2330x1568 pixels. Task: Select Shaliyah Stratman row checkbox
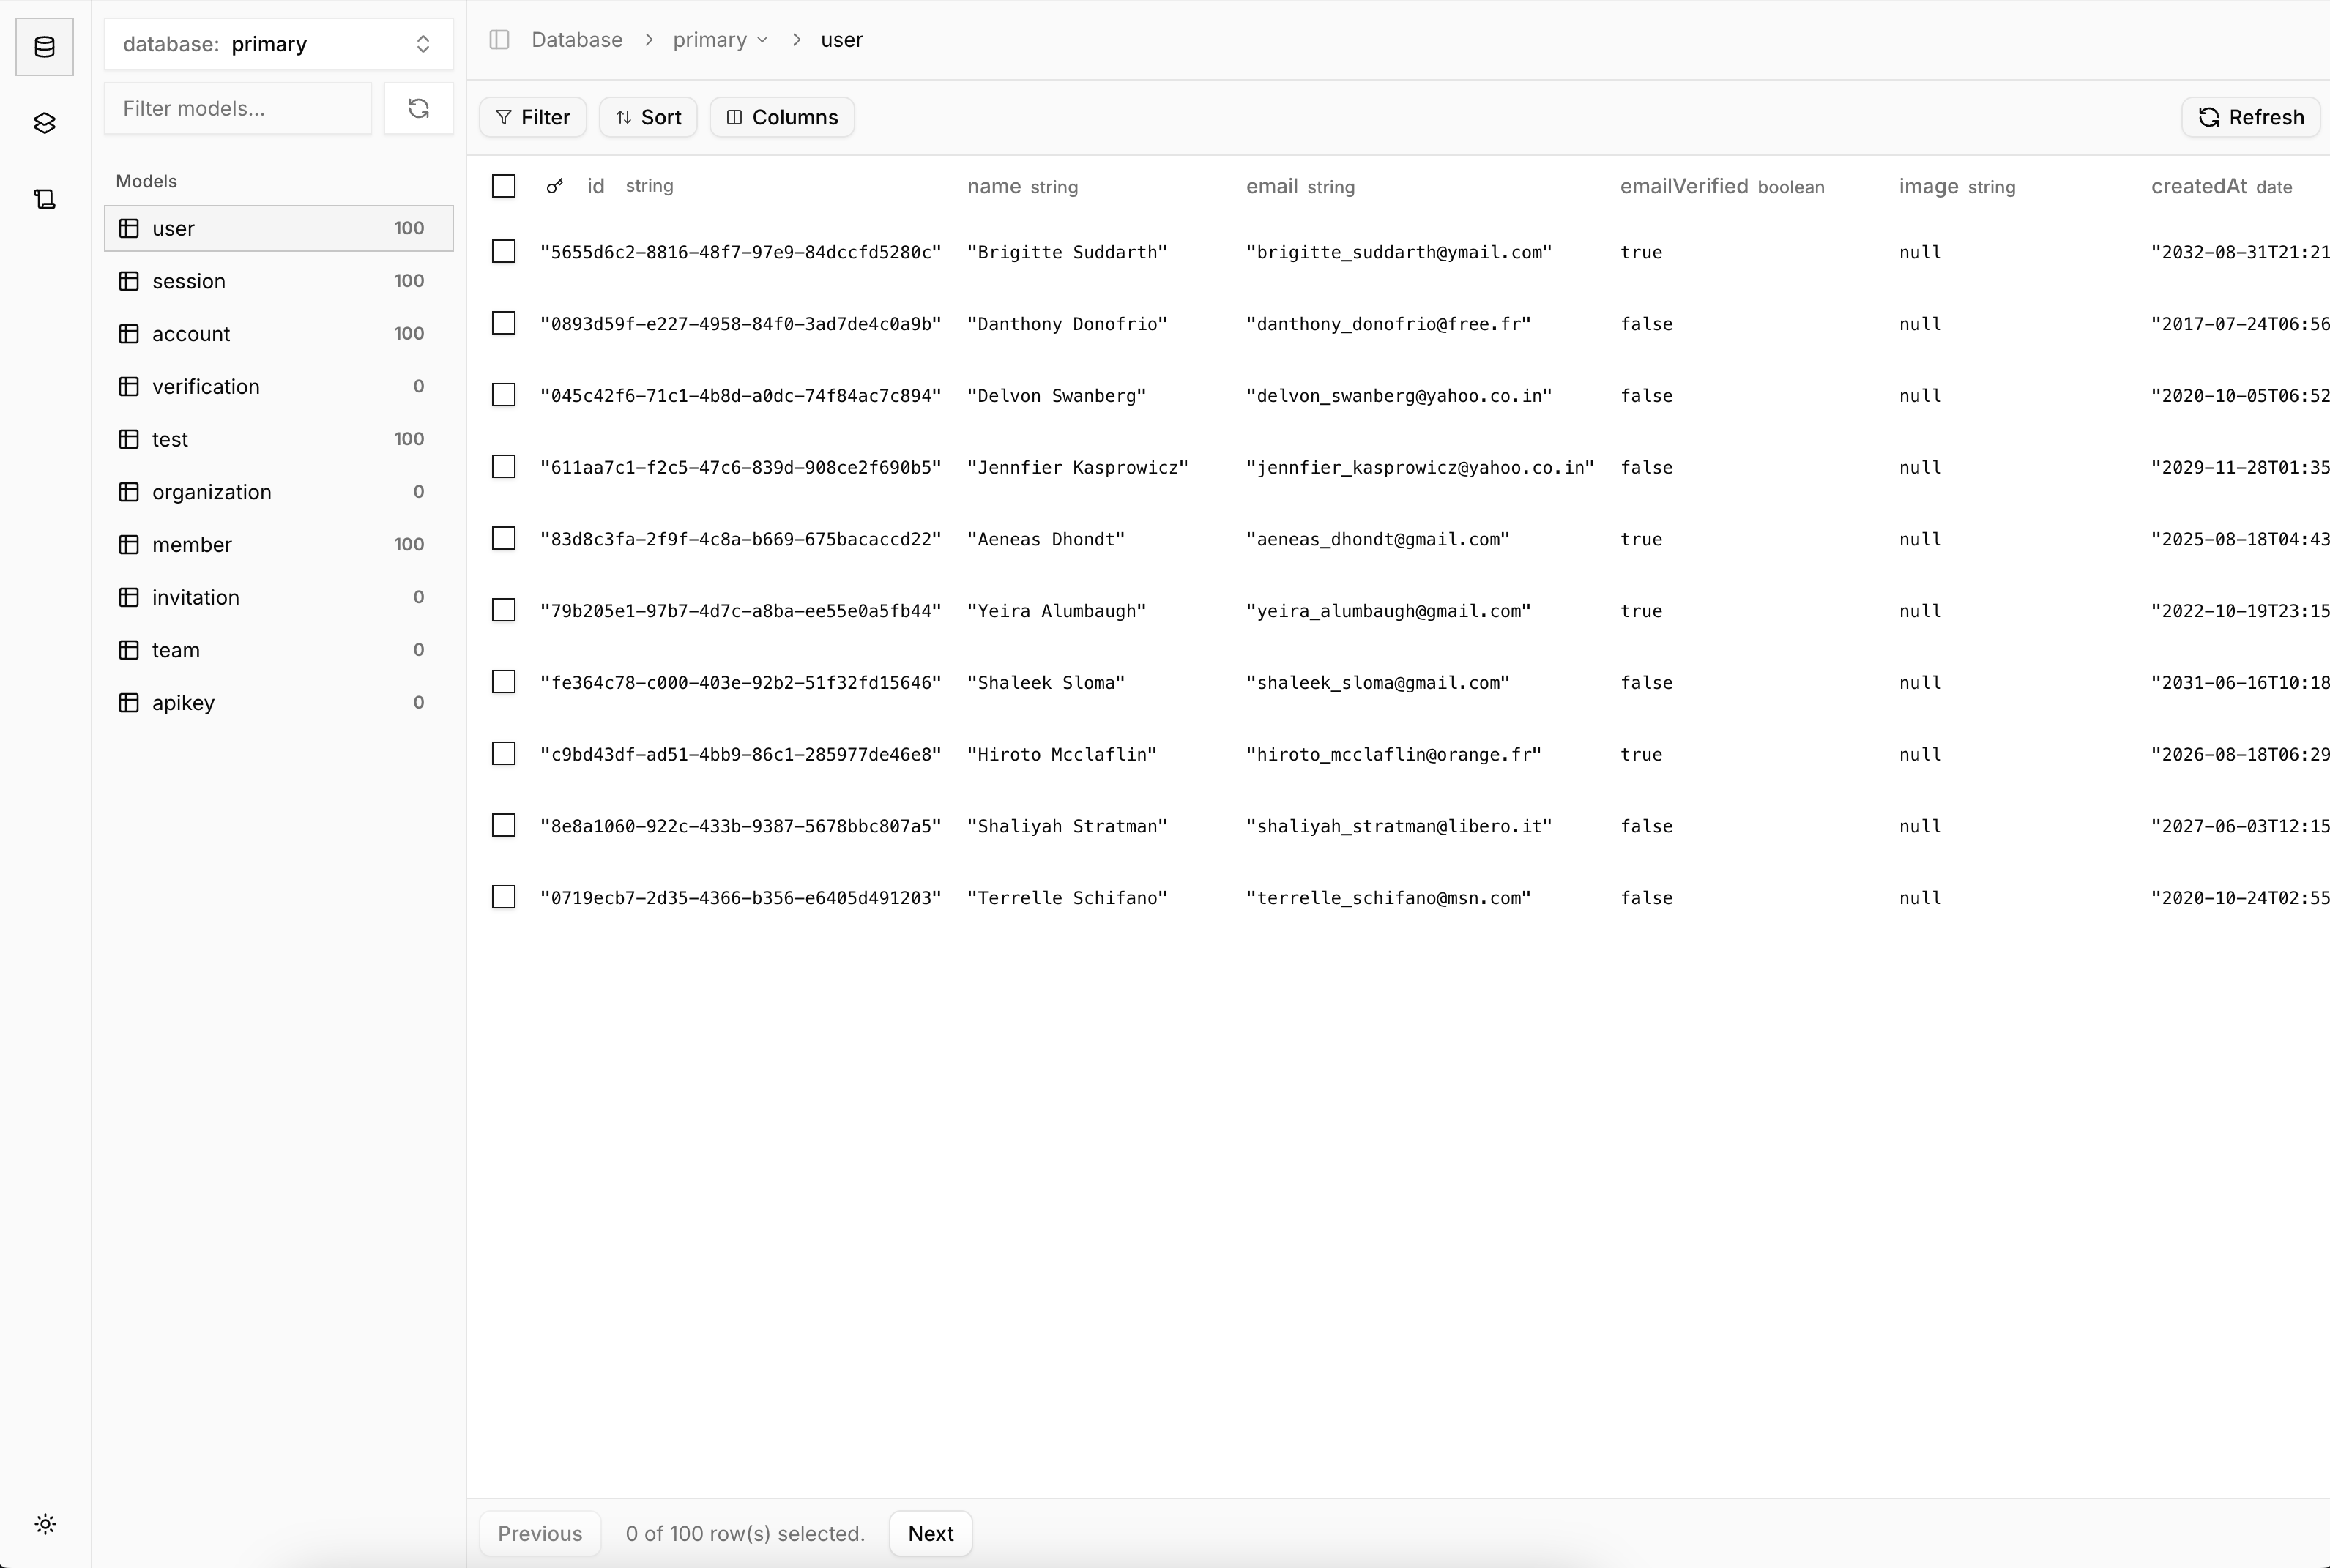(504, 825)
